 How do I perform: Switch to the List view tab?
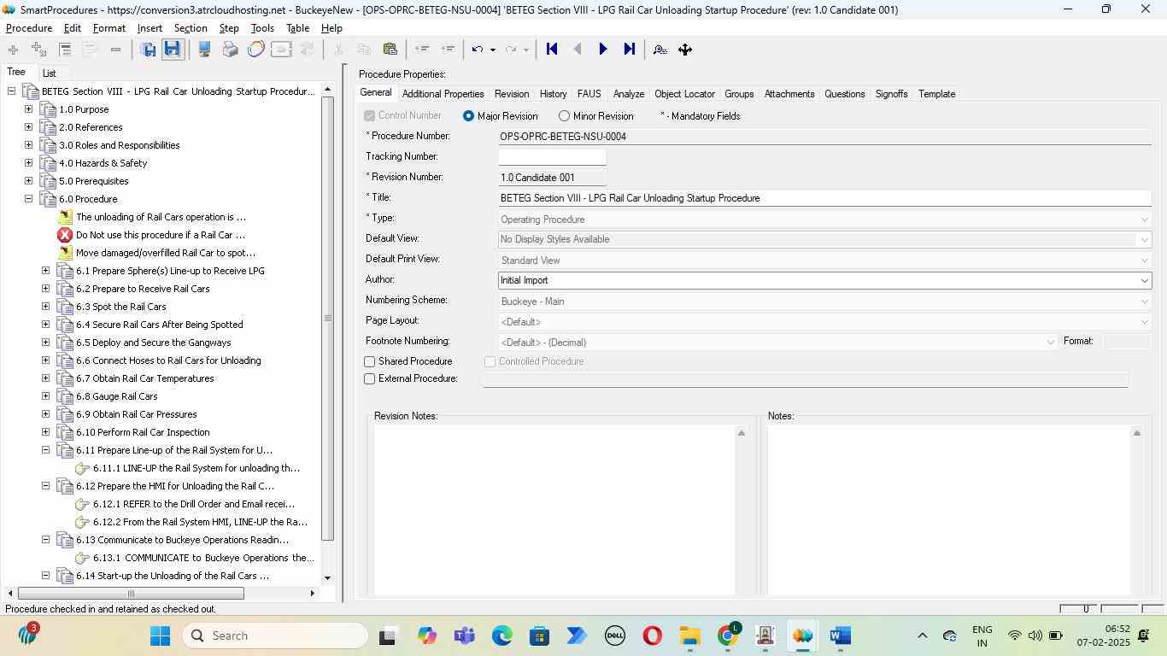pos(50,73)
